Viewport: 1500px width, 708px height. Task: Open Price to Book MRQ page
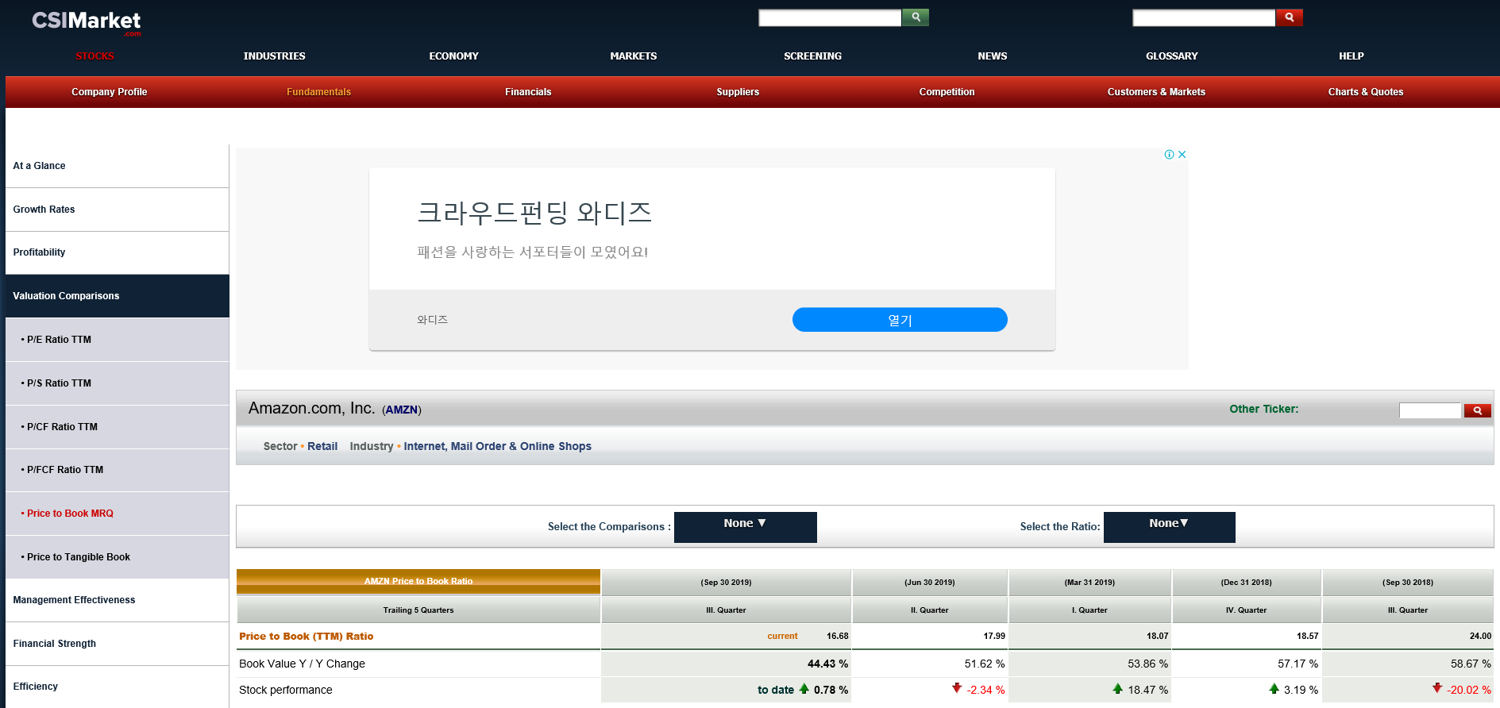click(117, 514)
